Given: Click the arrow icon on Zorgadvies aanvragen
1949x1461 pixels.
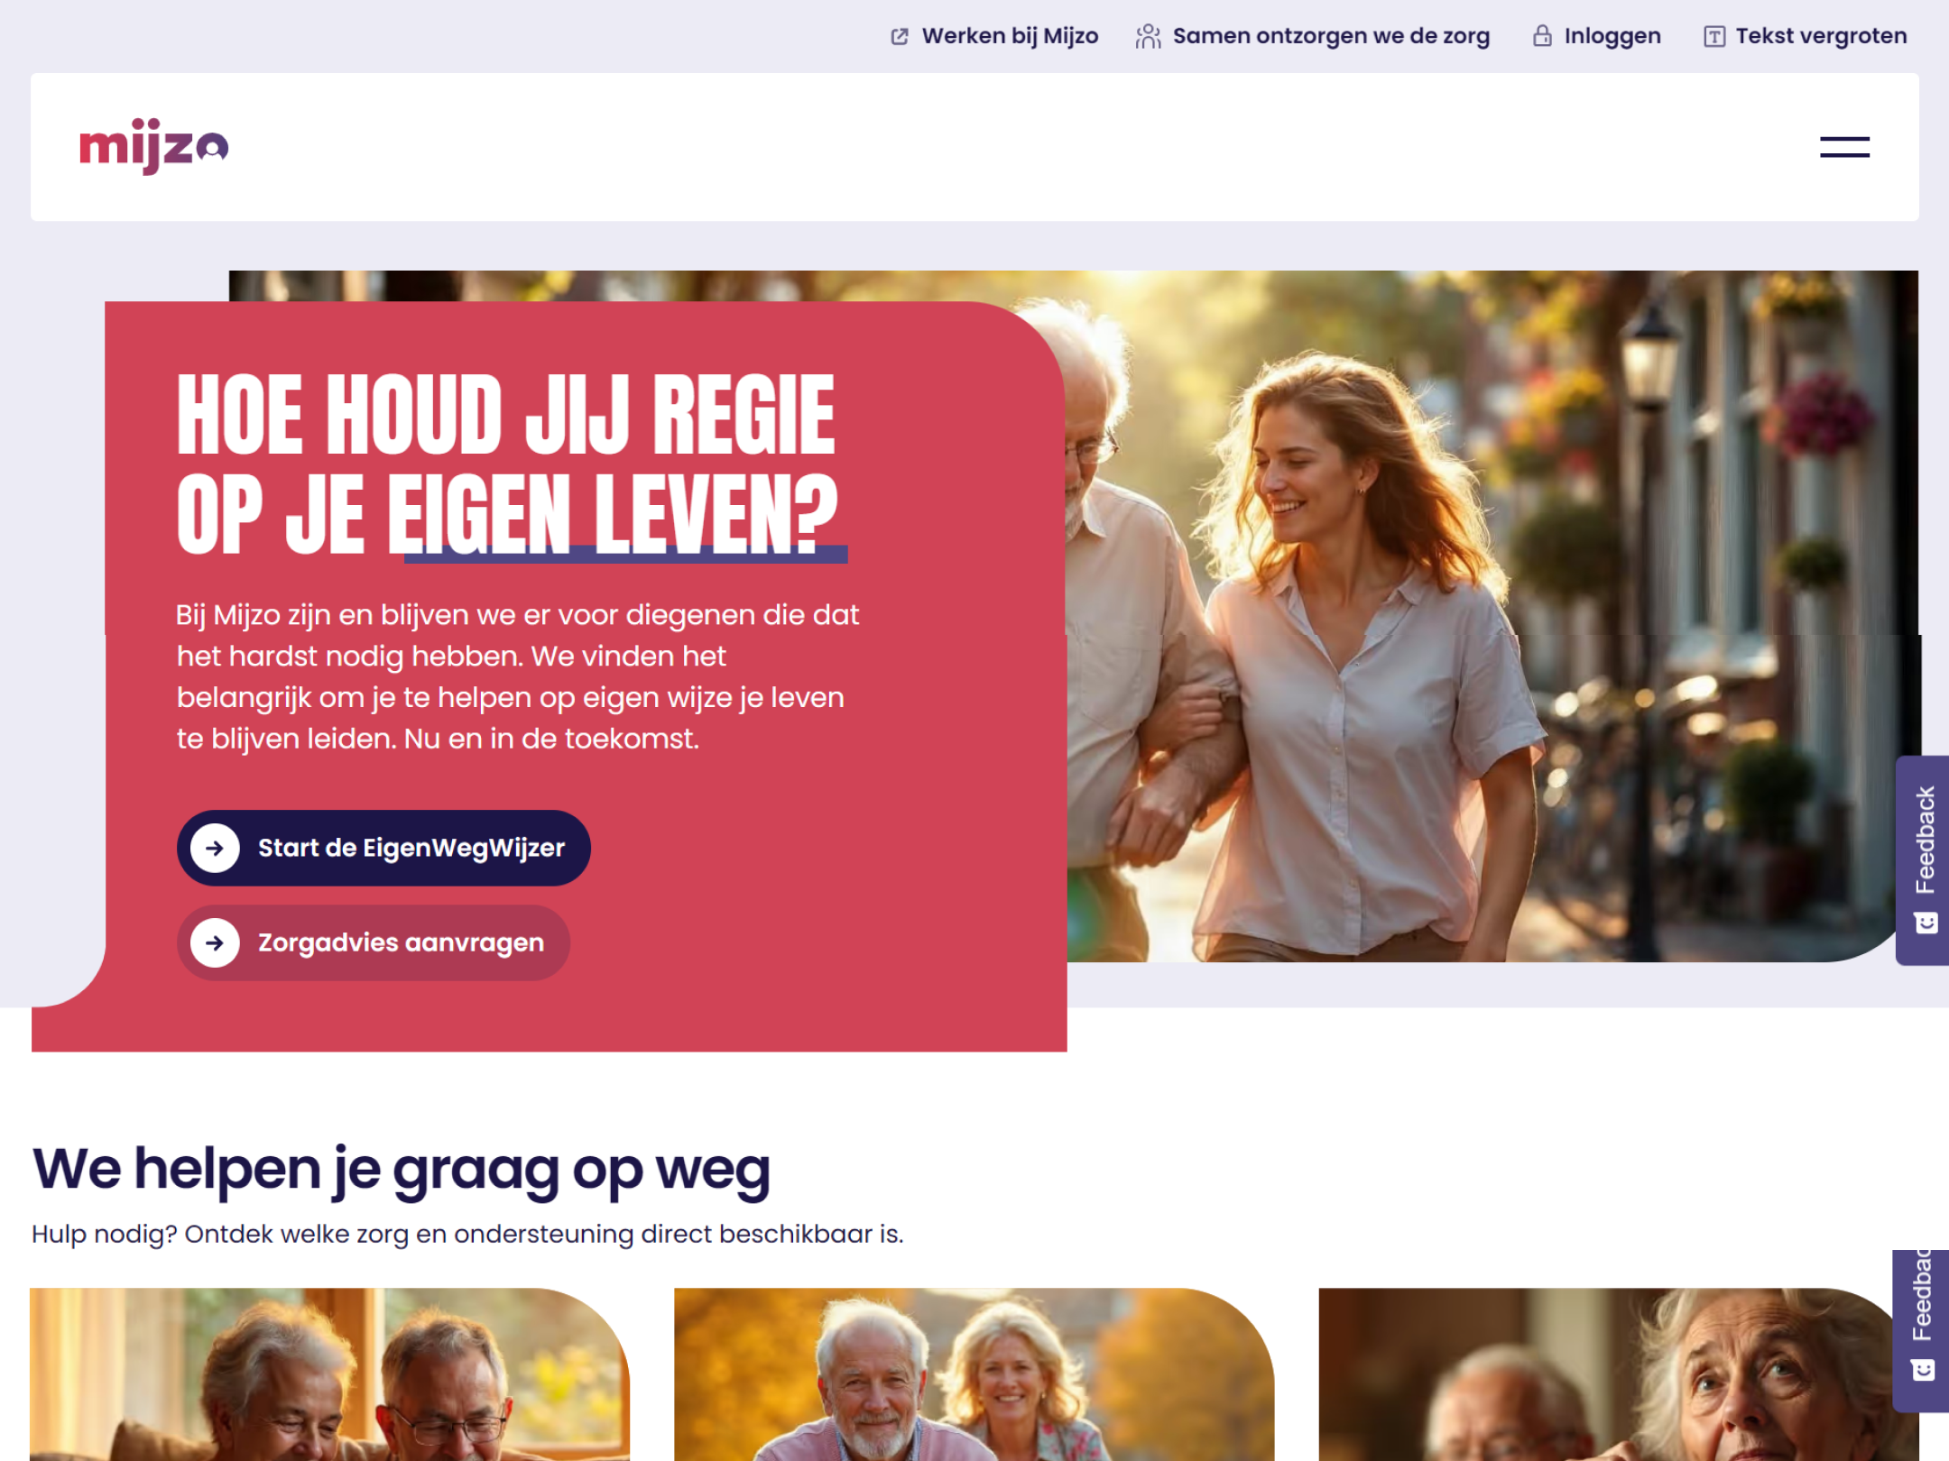Looking at the screenshot, I should point(215,942).
